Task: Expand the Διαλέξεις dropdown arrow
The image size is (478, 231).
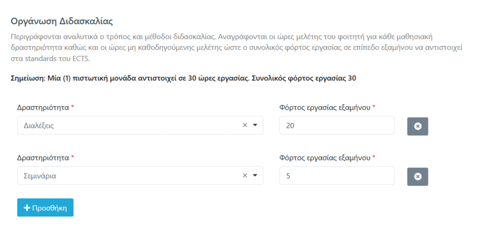Action: coord(255,126)
